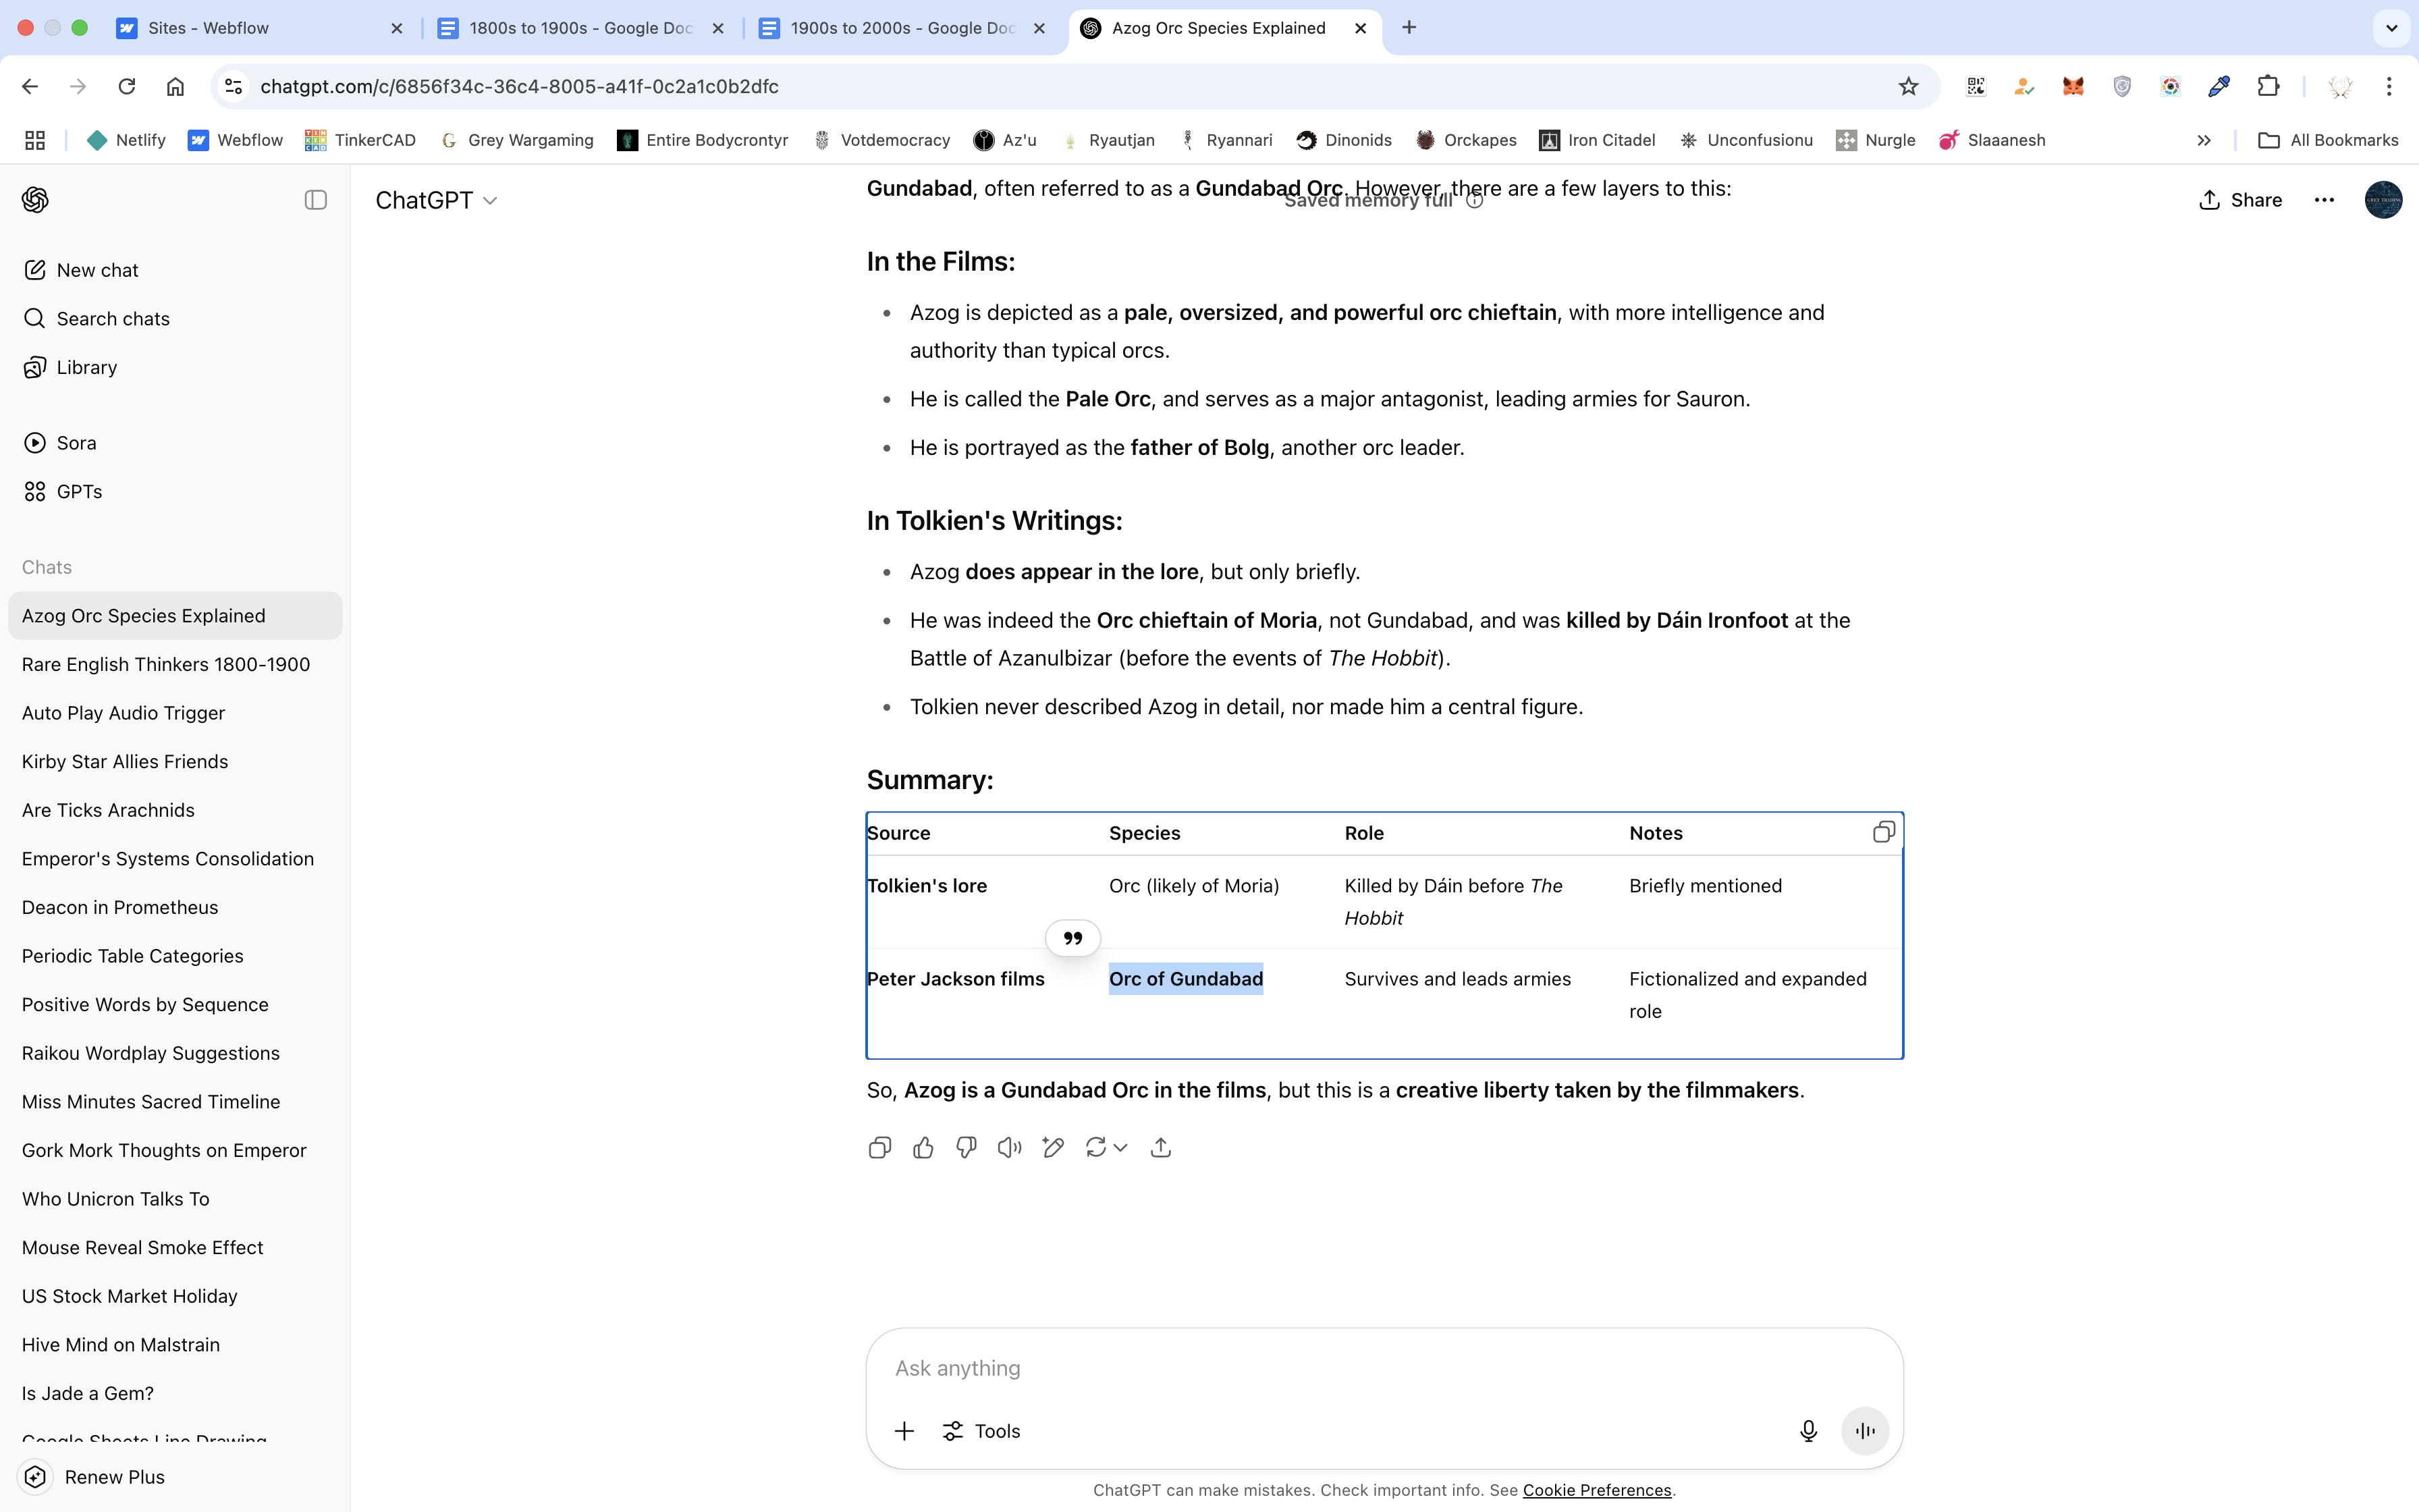
Task: Toggle the sidebar collapse button
Action: click(316, 200)
